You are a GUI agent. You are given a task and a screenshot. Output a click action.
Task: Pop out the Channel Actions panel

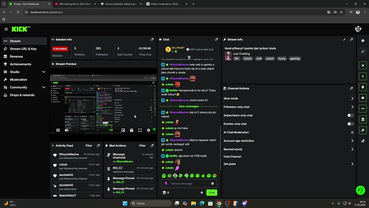[351, 88]
